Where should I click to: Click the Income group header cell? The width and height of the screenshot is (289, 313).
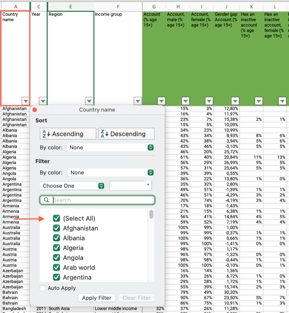click(x=118, y=58)
